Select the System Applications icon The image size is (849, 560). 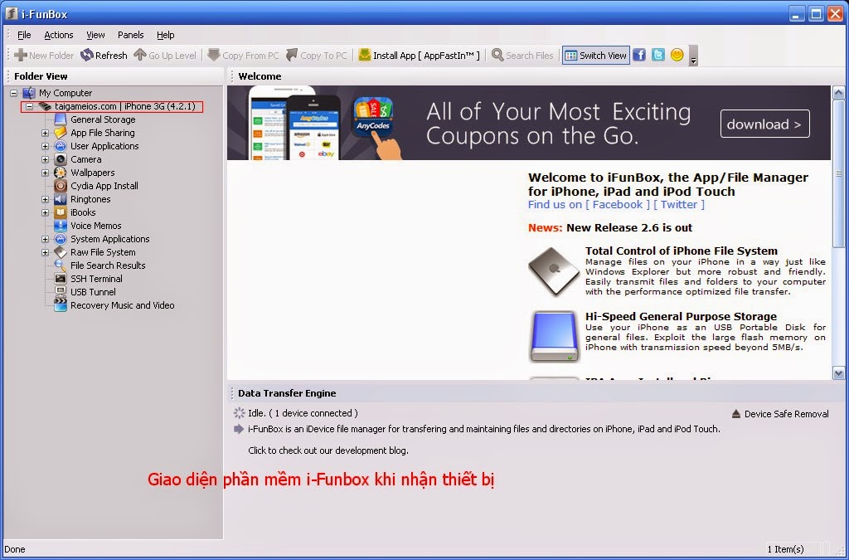pyautogui.click(x=61, y=239)
